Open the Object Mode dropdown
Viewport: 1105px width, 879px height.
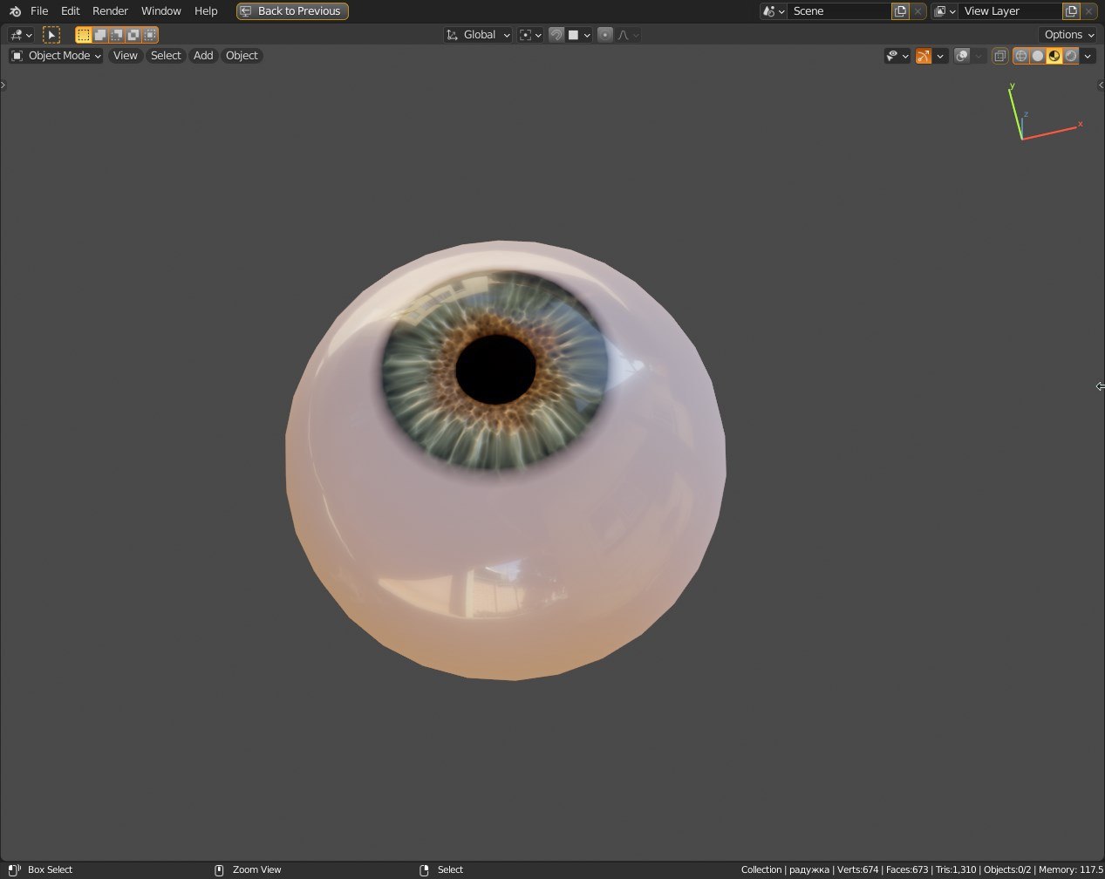click(56, 56)
